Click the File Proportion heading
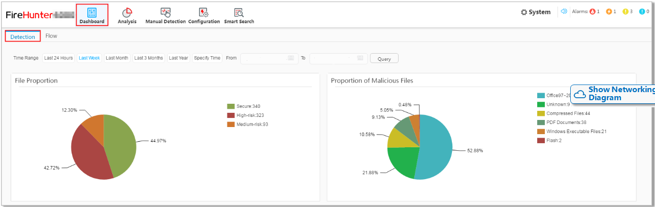 pyautogui.click(x=36, y=80)
